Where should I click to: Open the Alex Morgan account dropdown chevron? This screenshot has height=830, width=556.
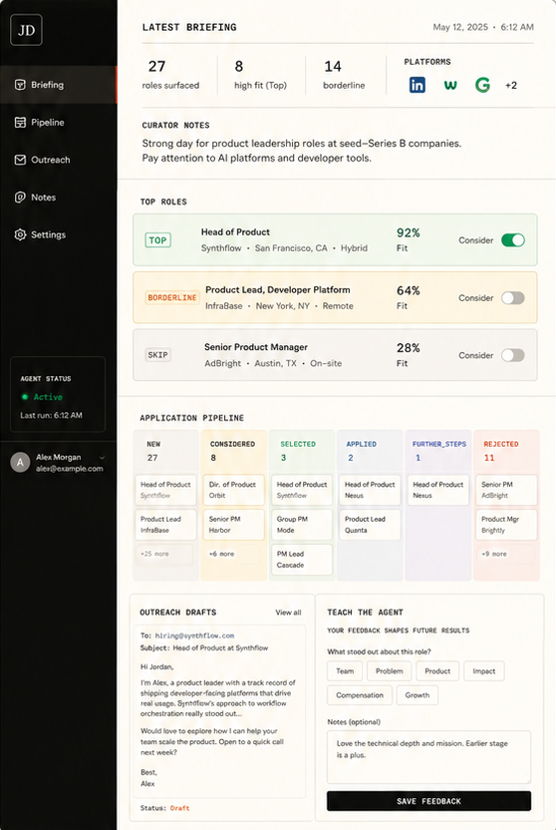point(102,457)
